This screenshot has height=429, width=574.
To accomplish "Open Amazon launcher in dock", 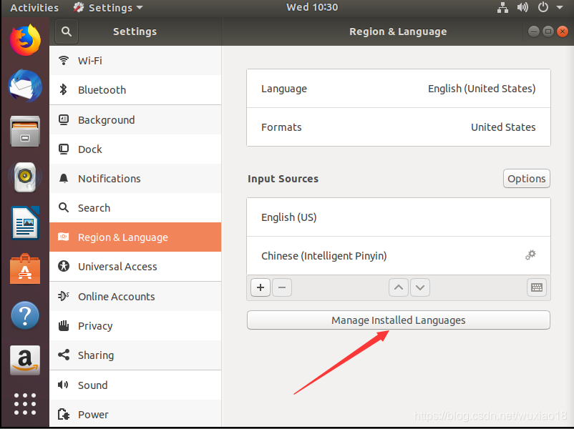I will coord(25,360).
